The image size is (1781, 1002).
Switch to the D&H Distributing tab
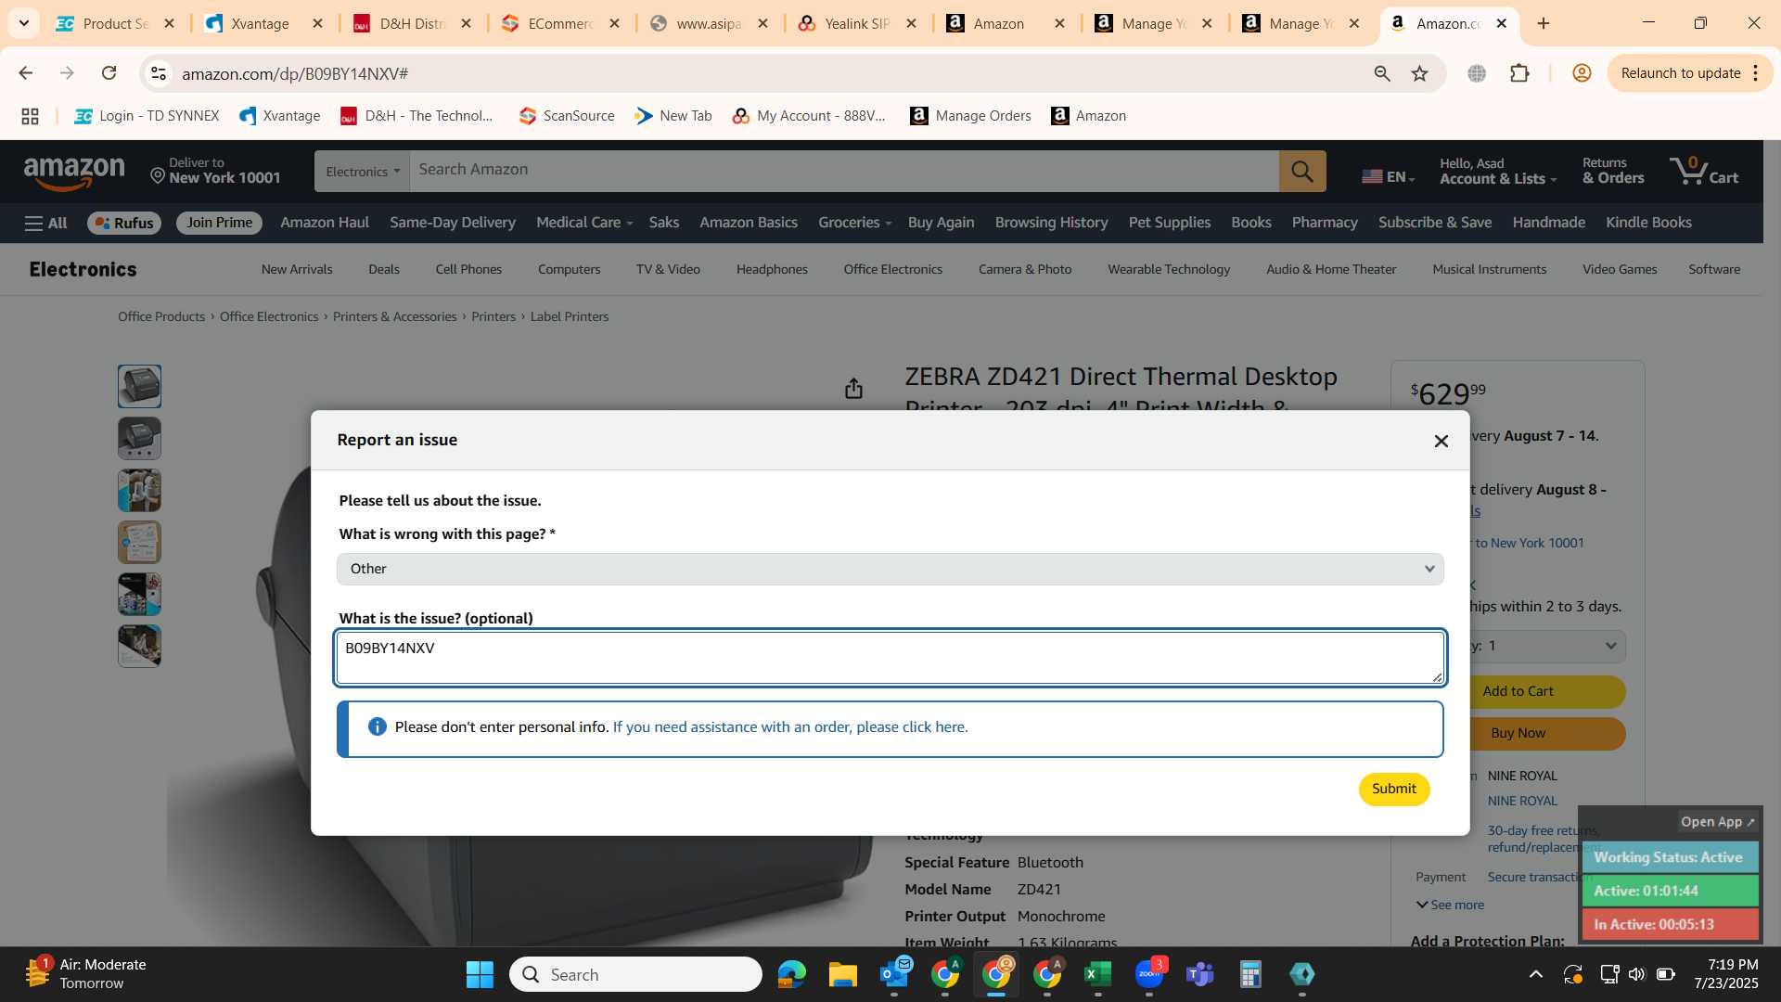pos(413,23)
